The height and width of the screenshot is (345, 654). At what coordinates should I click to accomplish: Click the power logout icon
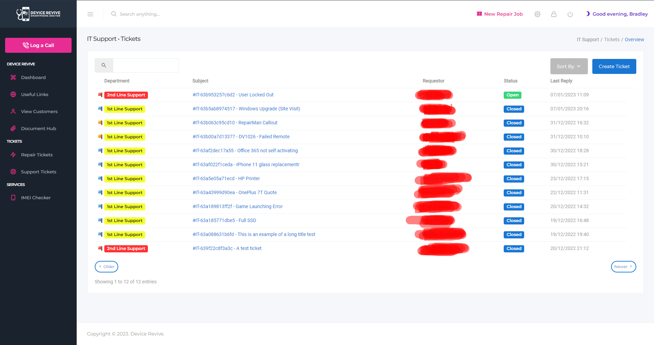click(570, 14)
